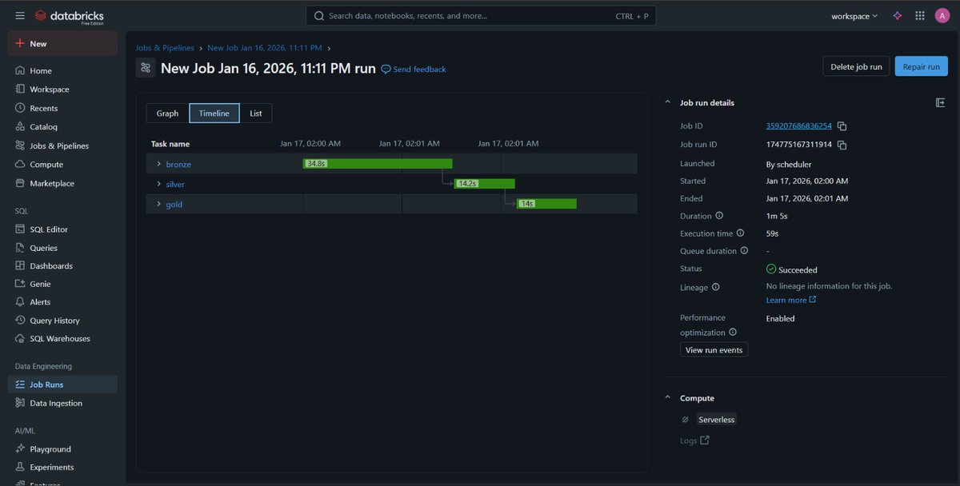This screenshot has width=960, height=486.
Task: Open Job Runs in sidebar
Action: 63,384
